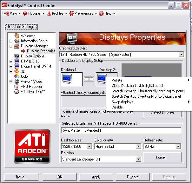Expand the Information Center tree node

11,41
